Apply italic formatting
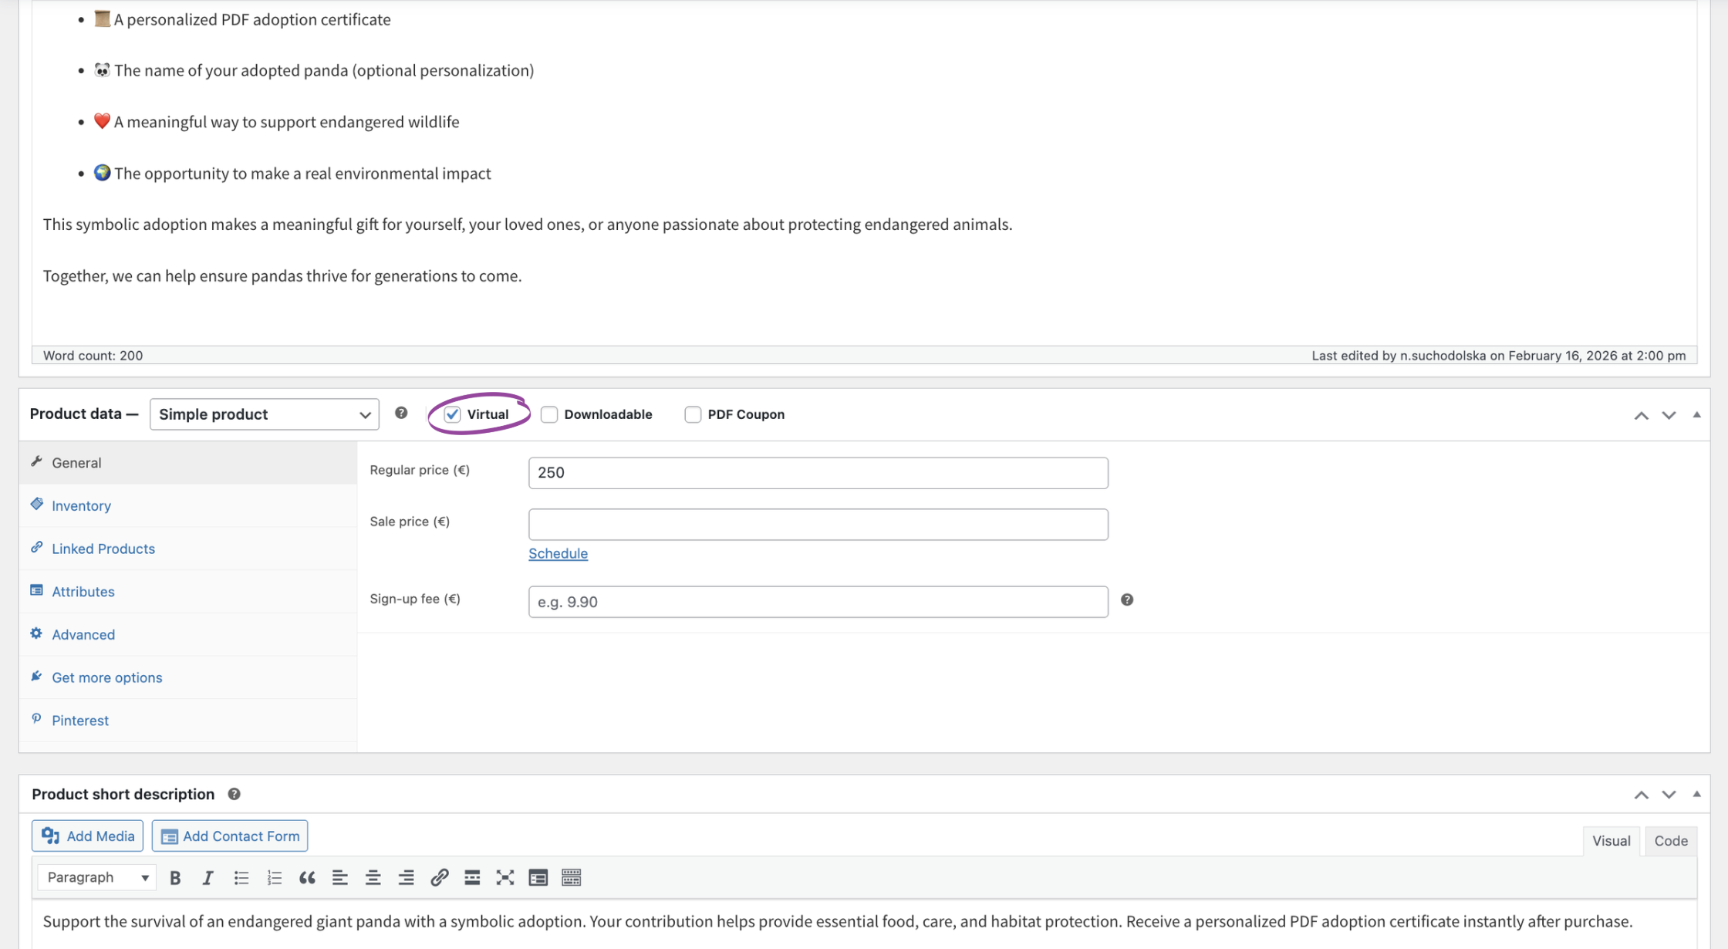This screenshot has height=949, width=1728. (x=208, y=877)
